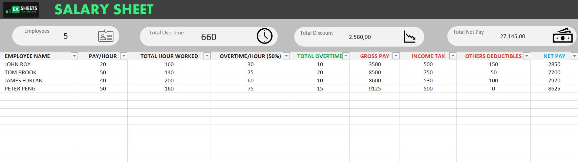Select the EMPLOYEE NAME header cell
The image size is (578, 162).
click(x=39, y=56)
